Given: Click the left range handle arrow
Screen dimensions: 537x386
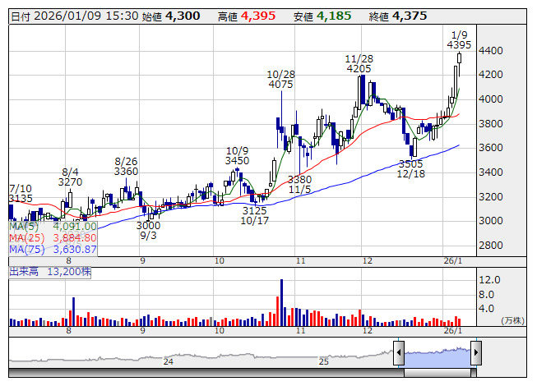Looking at the screenshot, I should 399,352.
